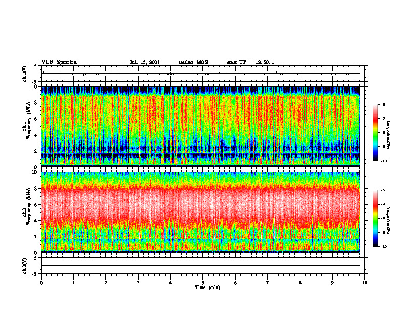Viewport: 411px width, 317px height.
Task: Click the "1" tick on the time axis
Action: tap(73, 283)
